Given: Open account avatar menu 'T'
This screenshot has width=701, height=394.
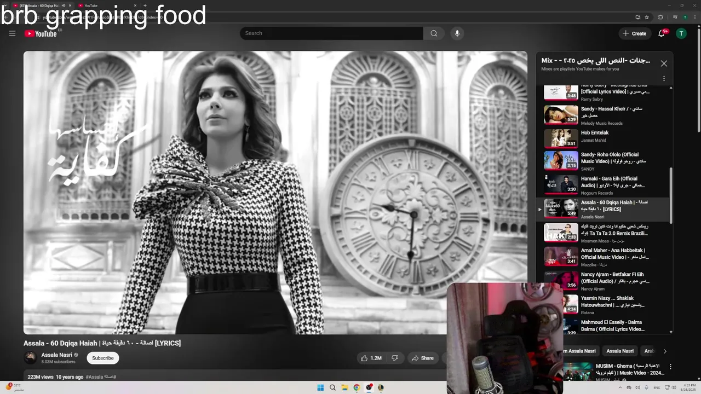Looking at the screenshot, I should point(681,33).
